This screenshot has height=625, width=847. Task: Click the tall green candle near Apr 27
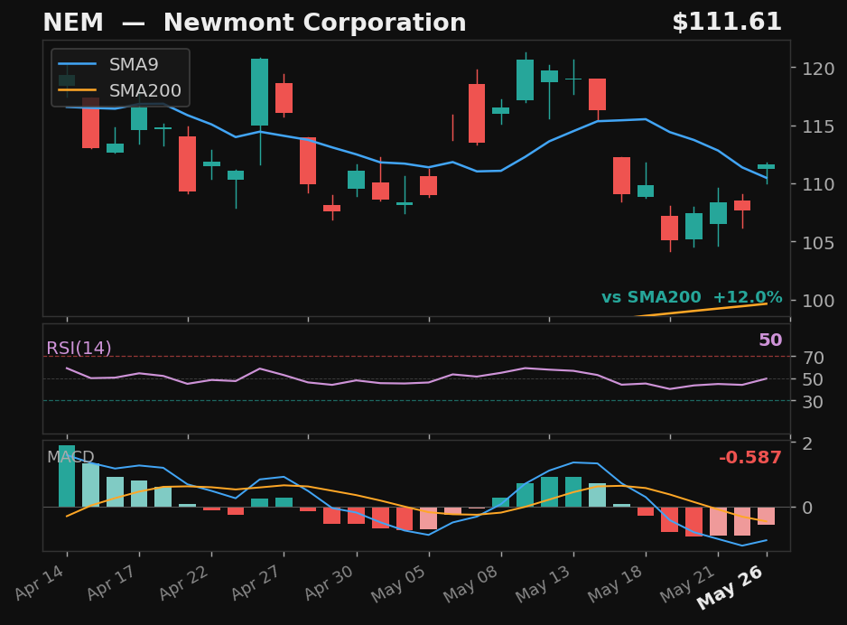tap(260, 92)
